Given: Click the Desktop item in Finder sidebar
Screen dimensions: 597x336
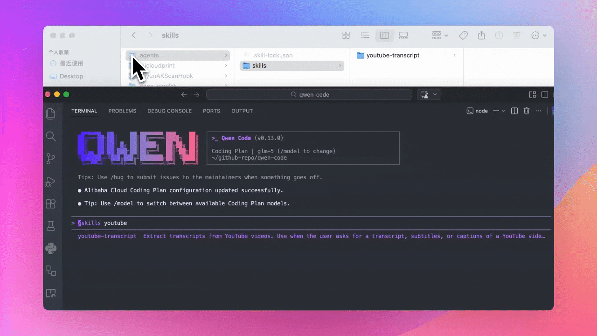Looking at the screenshot, I should click(x=71, y=76).
